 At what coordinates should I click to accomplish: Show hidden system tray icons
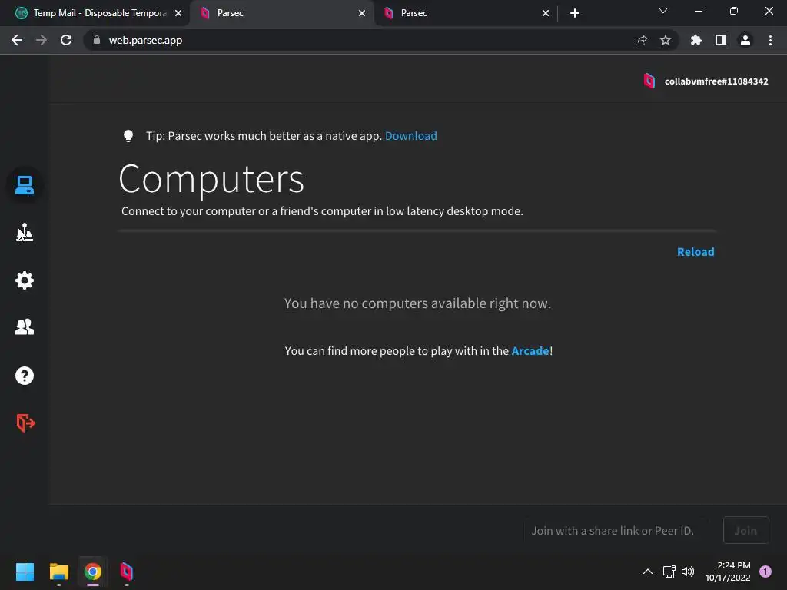(648, 572)
